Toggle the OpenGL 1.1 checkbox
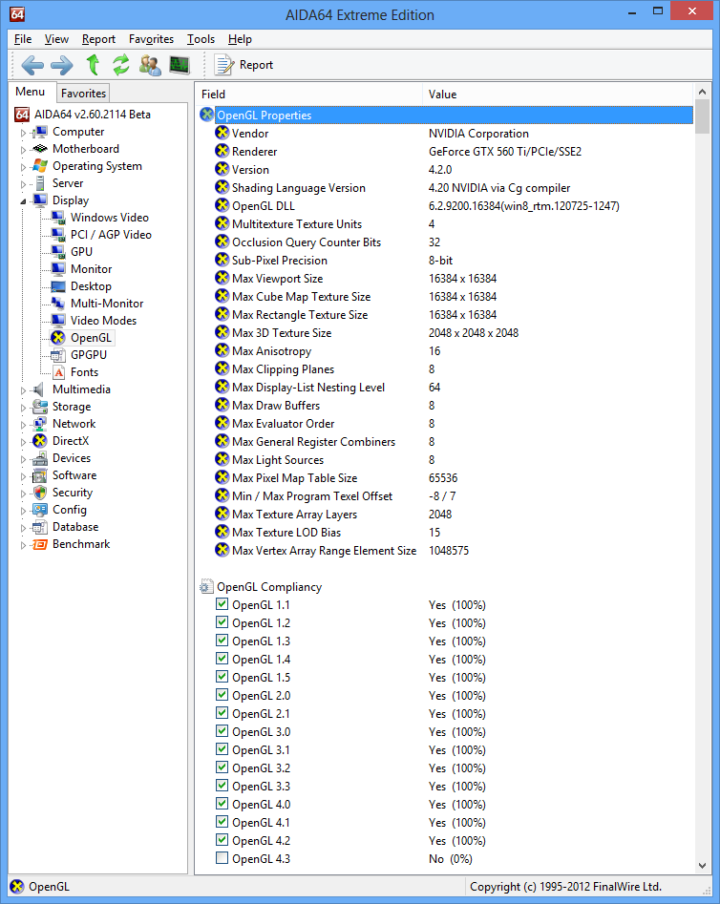 pyautogui.click(x=222, y=604)
